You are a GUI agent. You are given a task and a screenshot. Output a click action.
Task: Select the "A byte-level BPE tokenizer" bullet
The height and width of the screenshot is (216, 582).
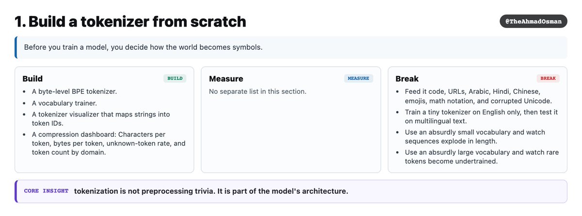pyautogui.click(x=75, y=91)
